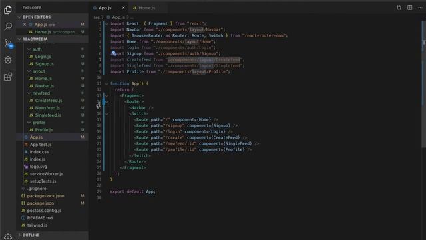Switch to the Home.js tab
This screenshot has height=240, width=426.
click(x=146, y=8)
